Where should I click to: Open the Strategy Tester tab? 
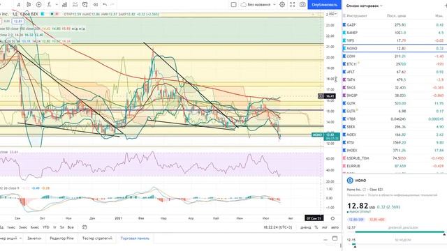[x=97, y=238]
